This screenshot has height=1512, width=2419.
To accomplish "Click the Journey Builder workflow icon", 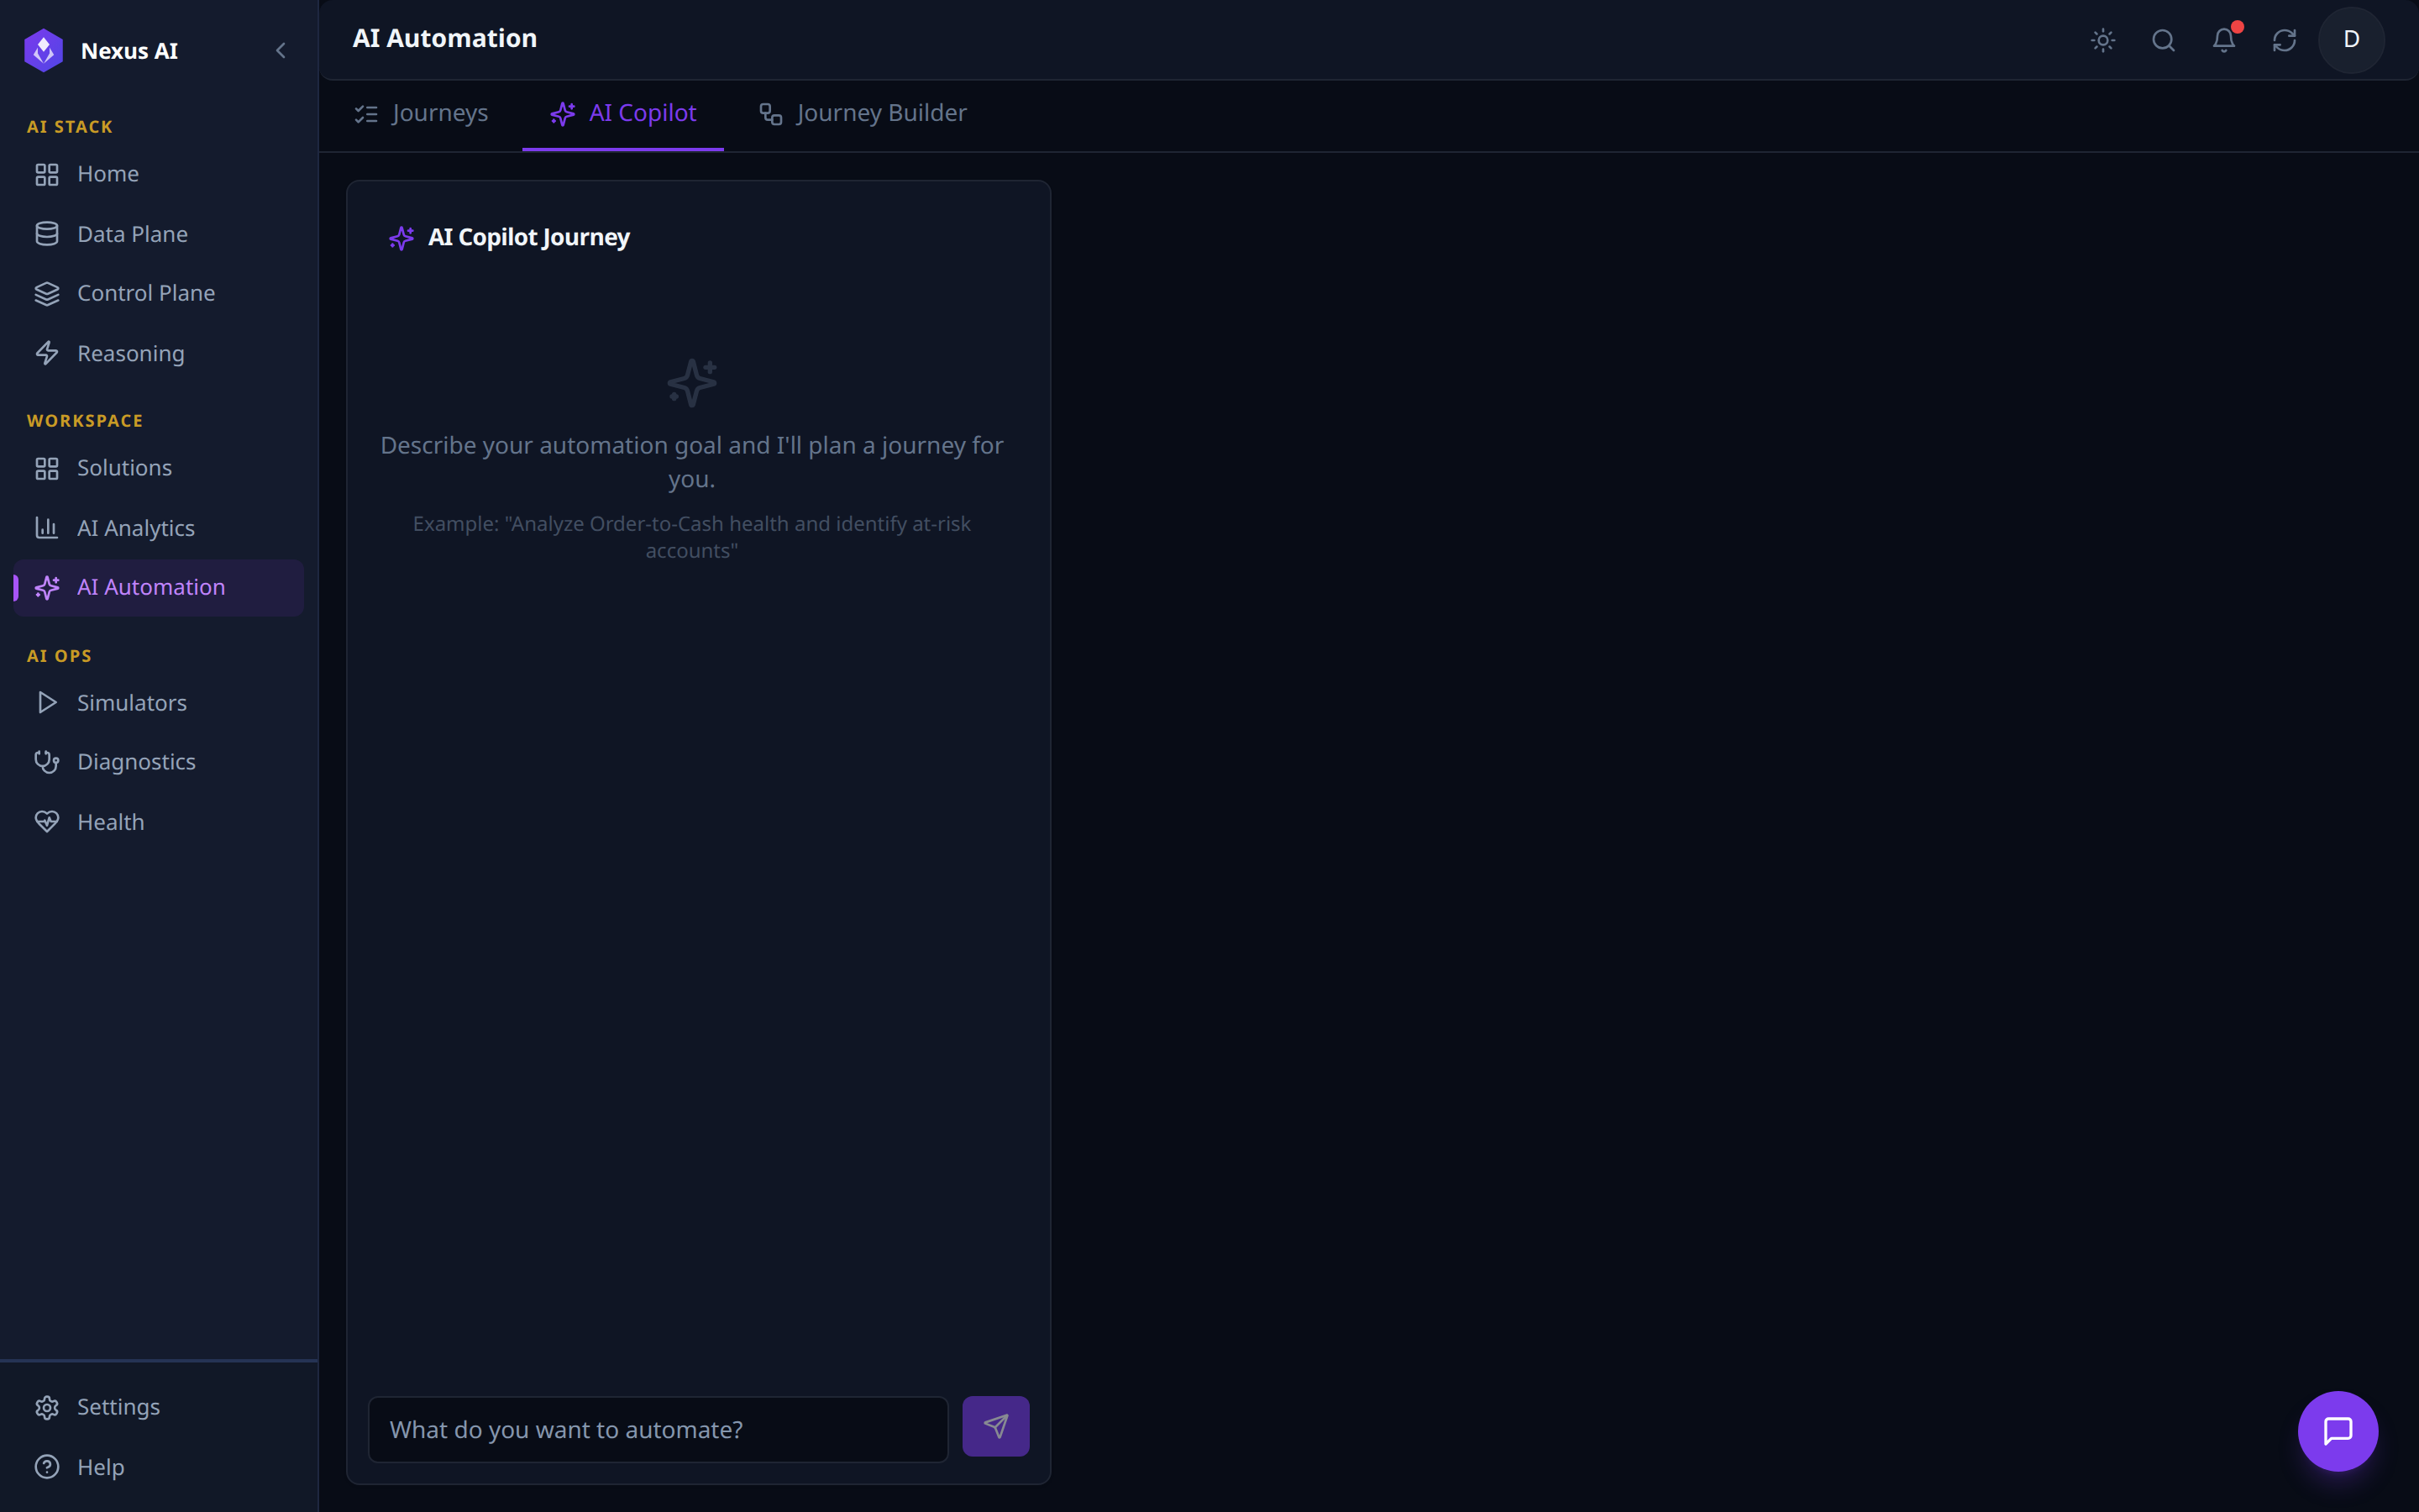I will pyautogui.click(x=771, y=114).
